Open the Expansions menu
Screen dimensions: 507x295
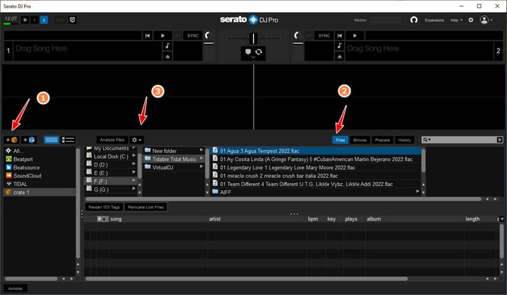[x=434, y=20]
